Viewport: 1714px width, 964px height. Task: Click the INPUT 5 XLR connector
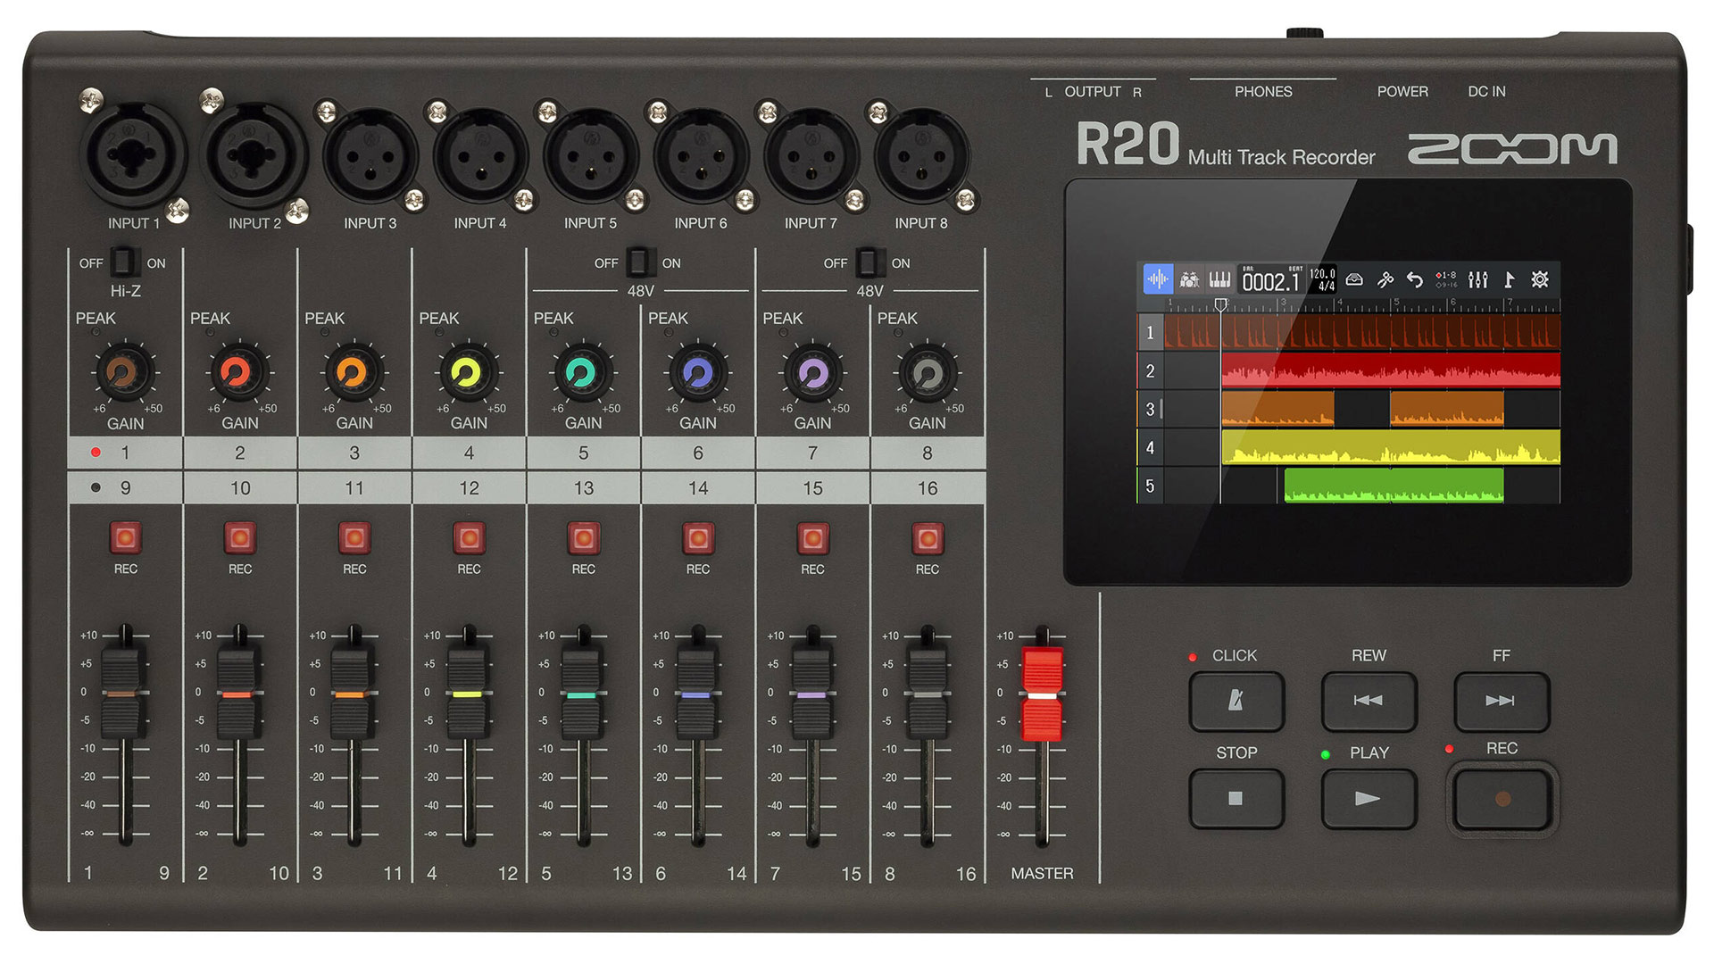(x=590, y=157)
